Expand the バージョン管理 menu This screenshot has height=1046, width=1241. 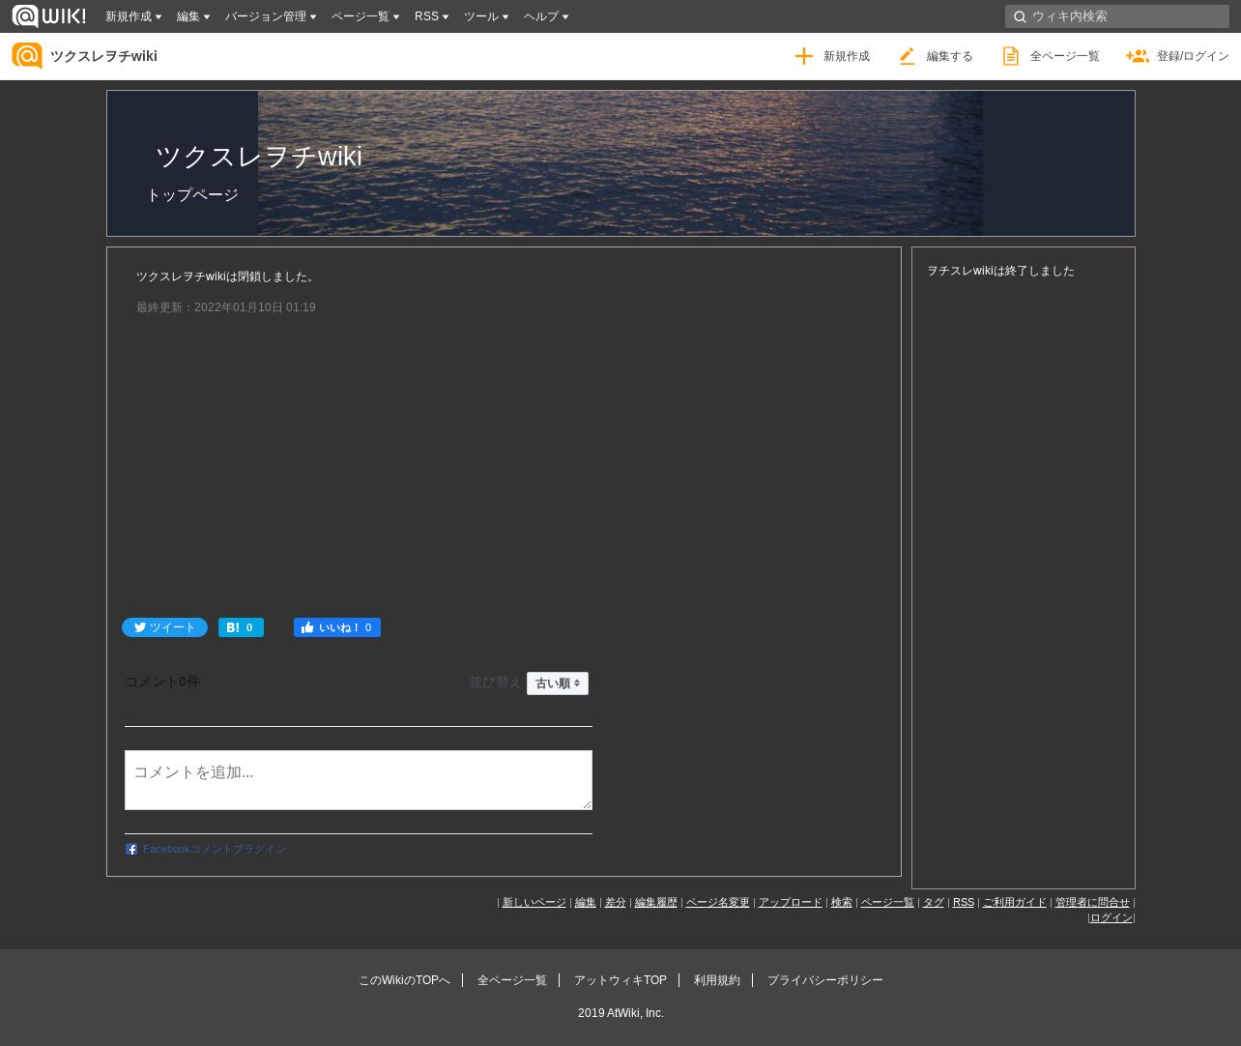coord(271,16)
